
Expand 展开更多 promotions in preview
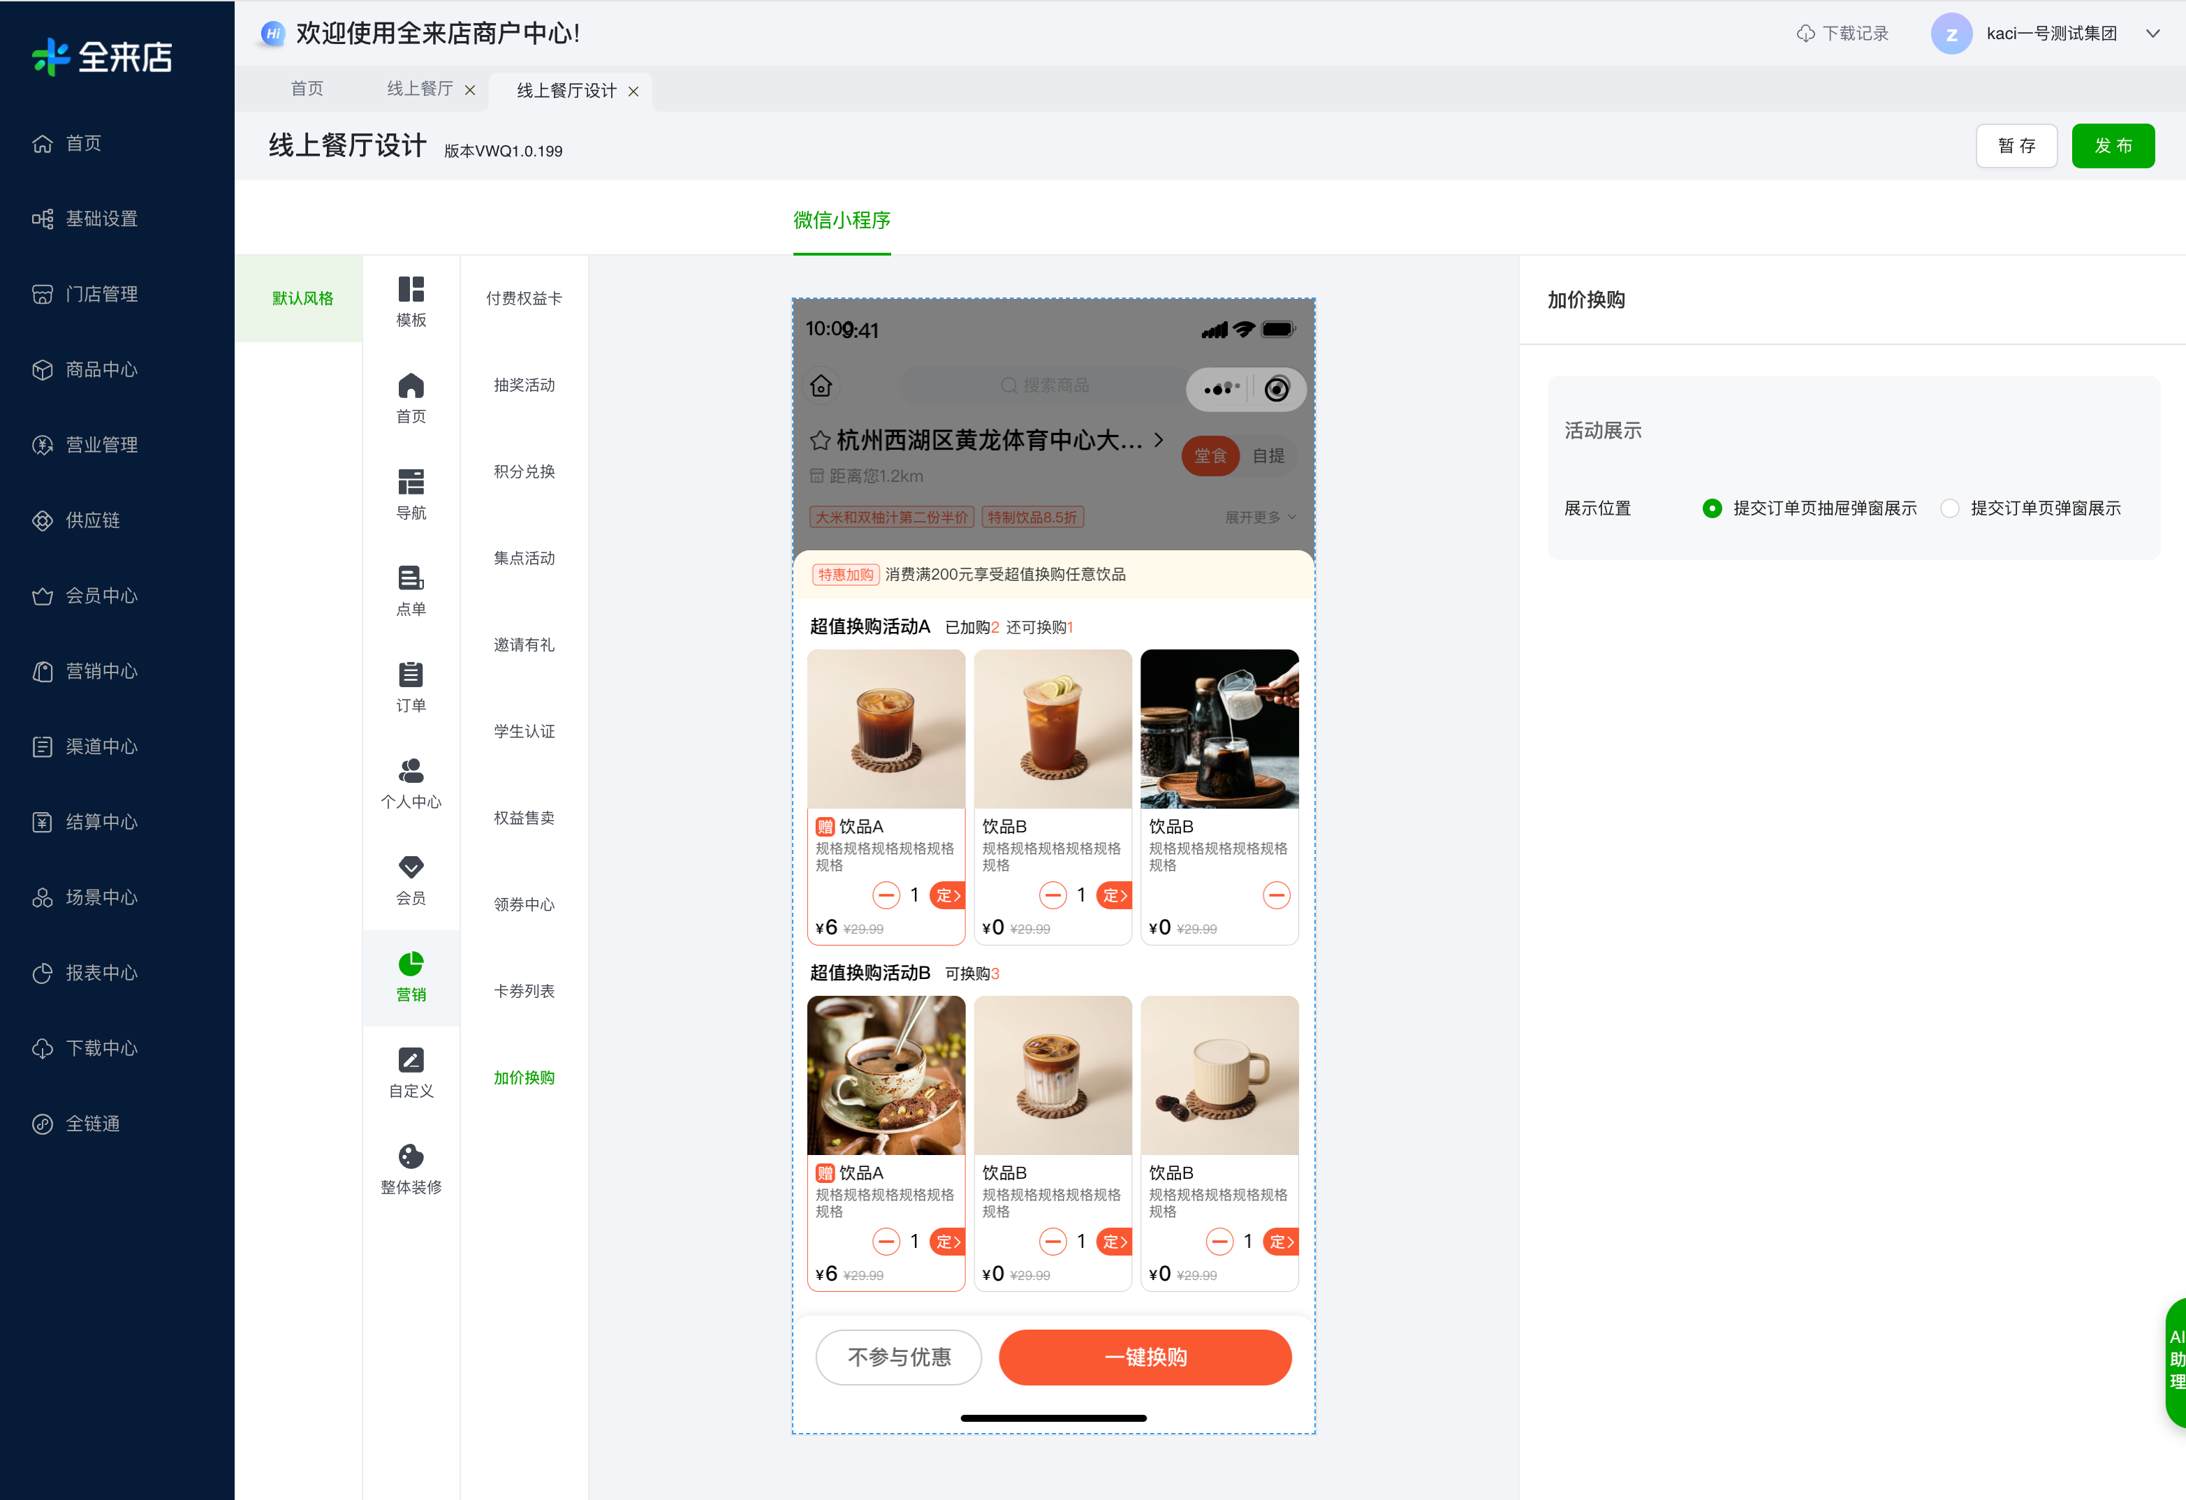point(1261,517)
